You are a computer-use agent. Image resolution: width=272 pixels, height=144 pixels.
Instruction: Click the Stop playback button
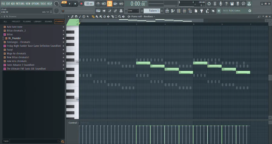pos(75,4)
